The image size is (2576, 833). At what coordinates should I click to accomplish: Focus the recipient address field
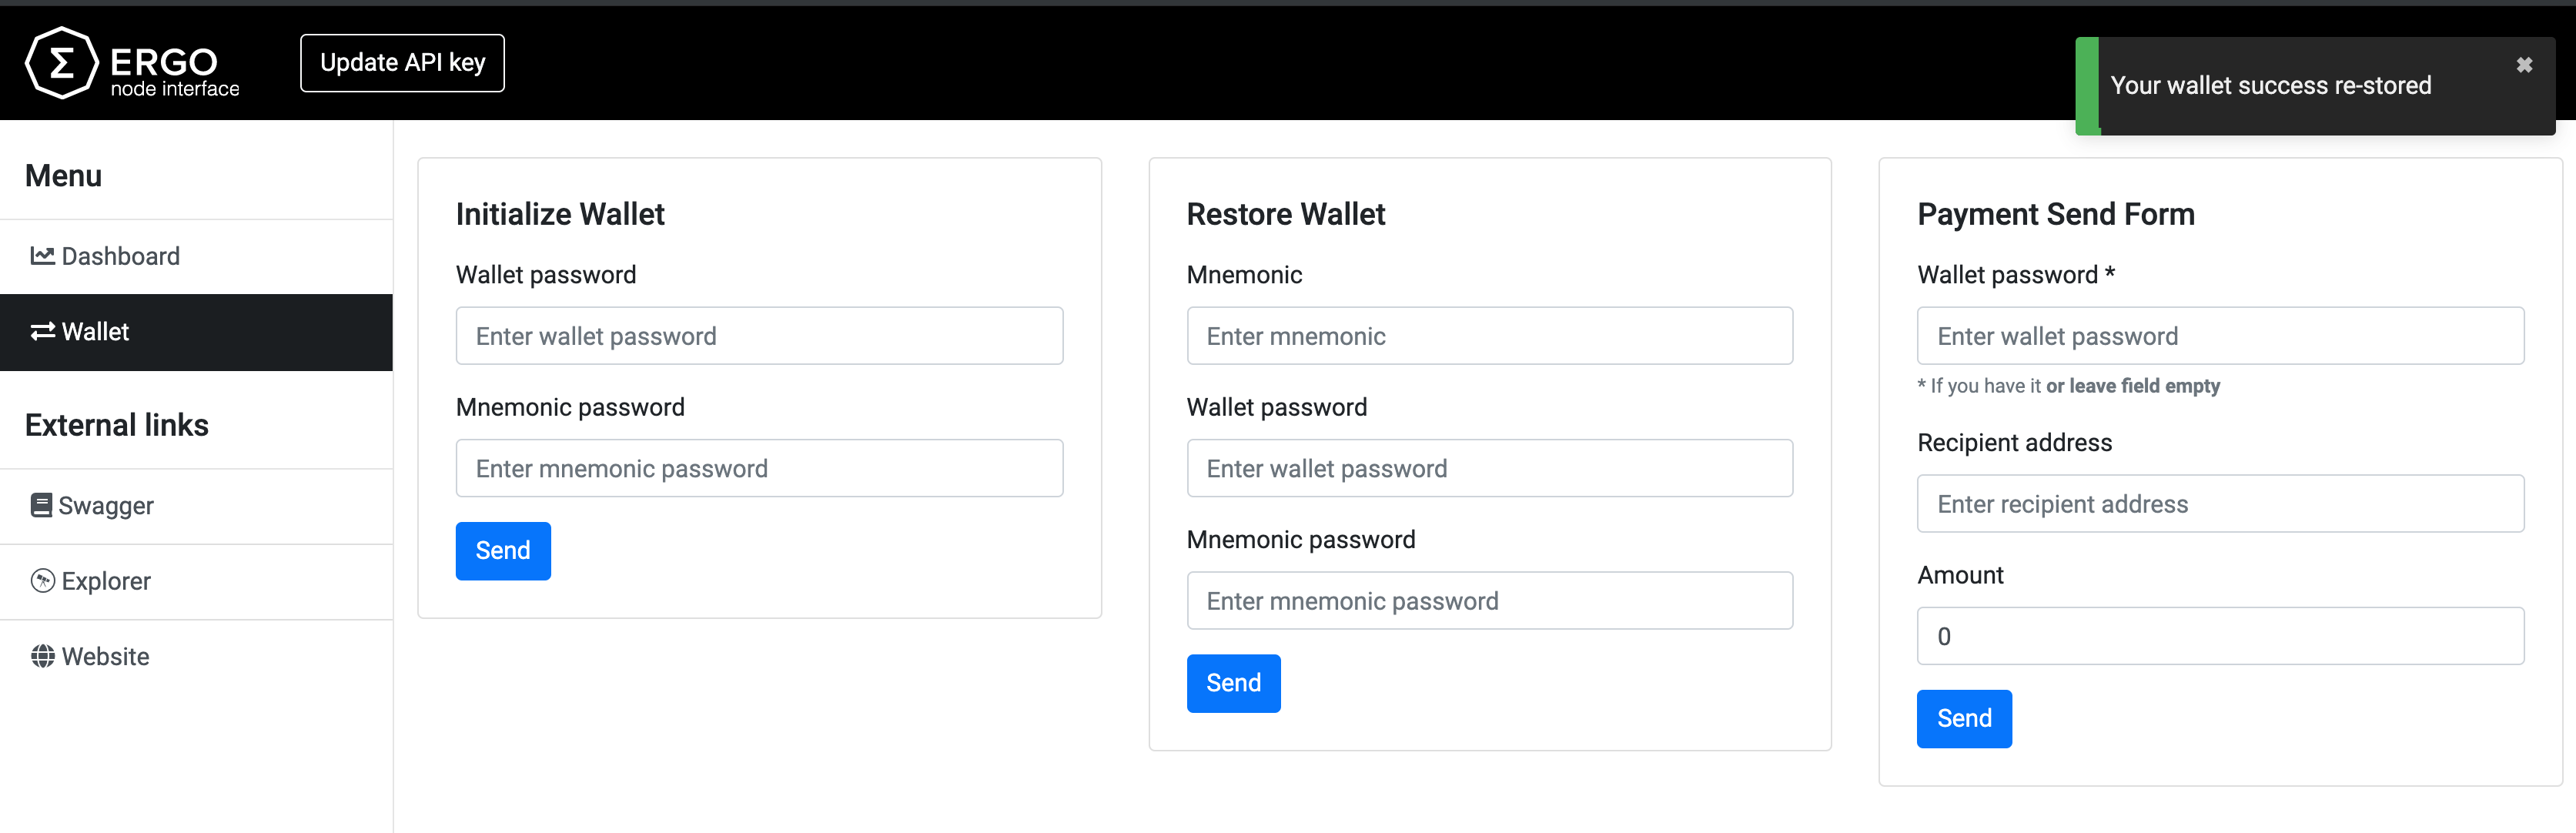(x=2221, y=503)
